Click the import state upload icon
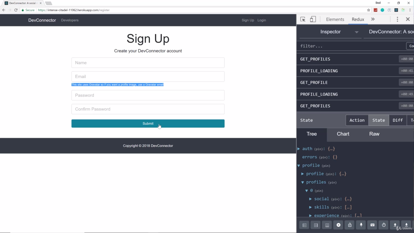The image size is (414, 233). point(395,225)
